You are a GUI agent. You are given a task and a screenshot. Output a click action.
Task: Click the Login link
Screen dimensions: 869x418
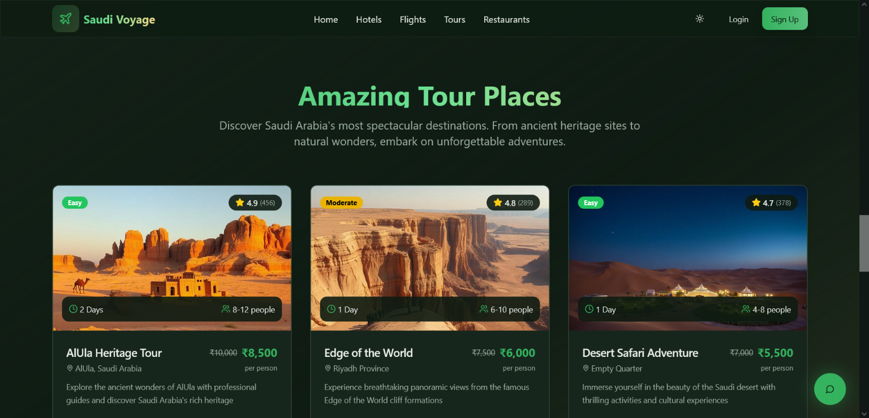[738, 19]
